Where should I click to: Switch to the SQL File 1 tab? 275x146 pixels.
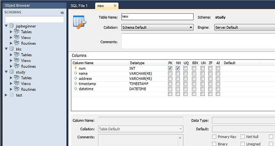pyautogui.click(x=79, y=6)
